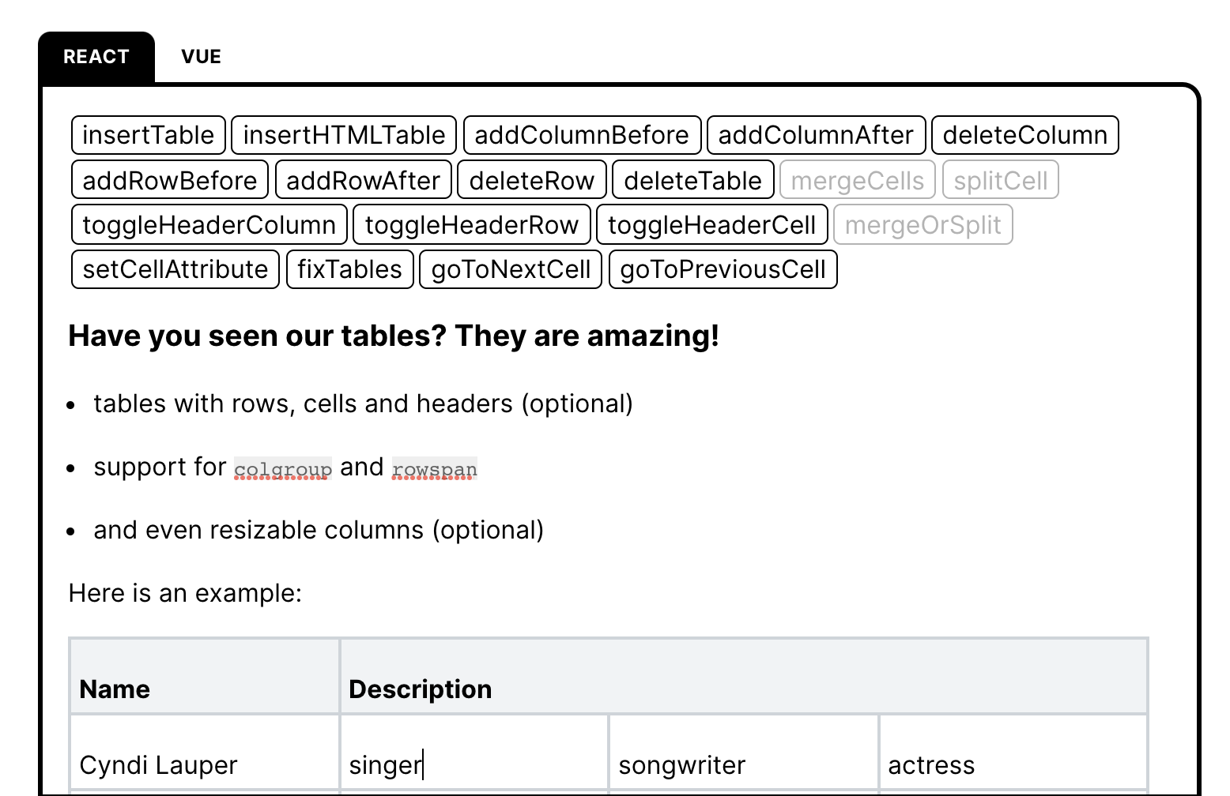Viewport: 1230px width, 796px height.
Task: Click goToNextCell to advance the cursor
Action: [x=510, y=269]
